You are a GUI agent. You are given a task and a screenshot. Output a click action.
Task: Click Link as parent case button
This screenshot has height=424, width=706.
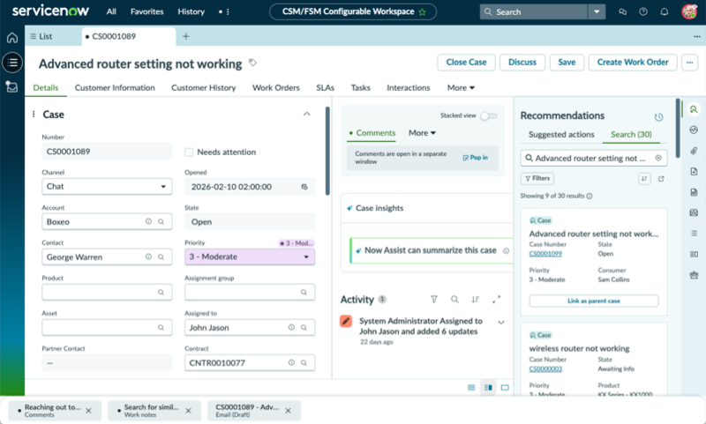[x=594, y=301]
